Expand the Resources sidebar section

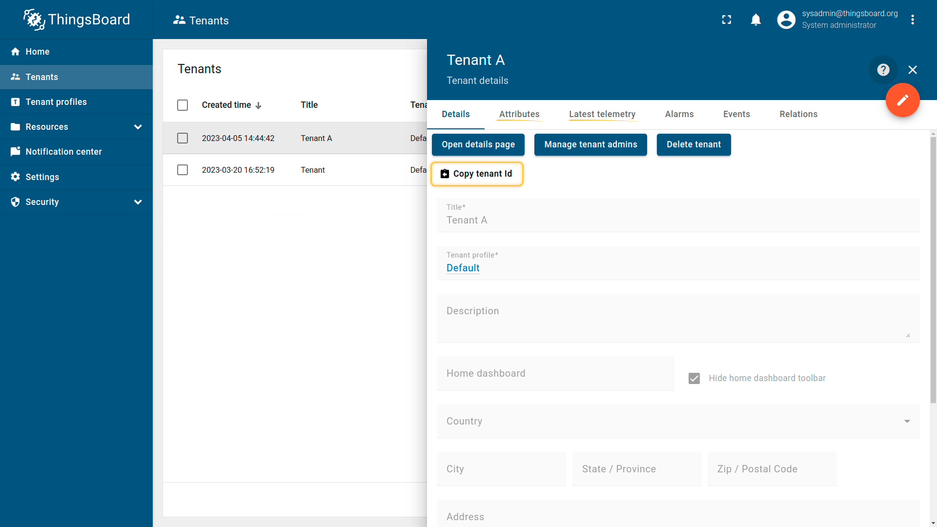pyautogui.click(x=138, y=127)
